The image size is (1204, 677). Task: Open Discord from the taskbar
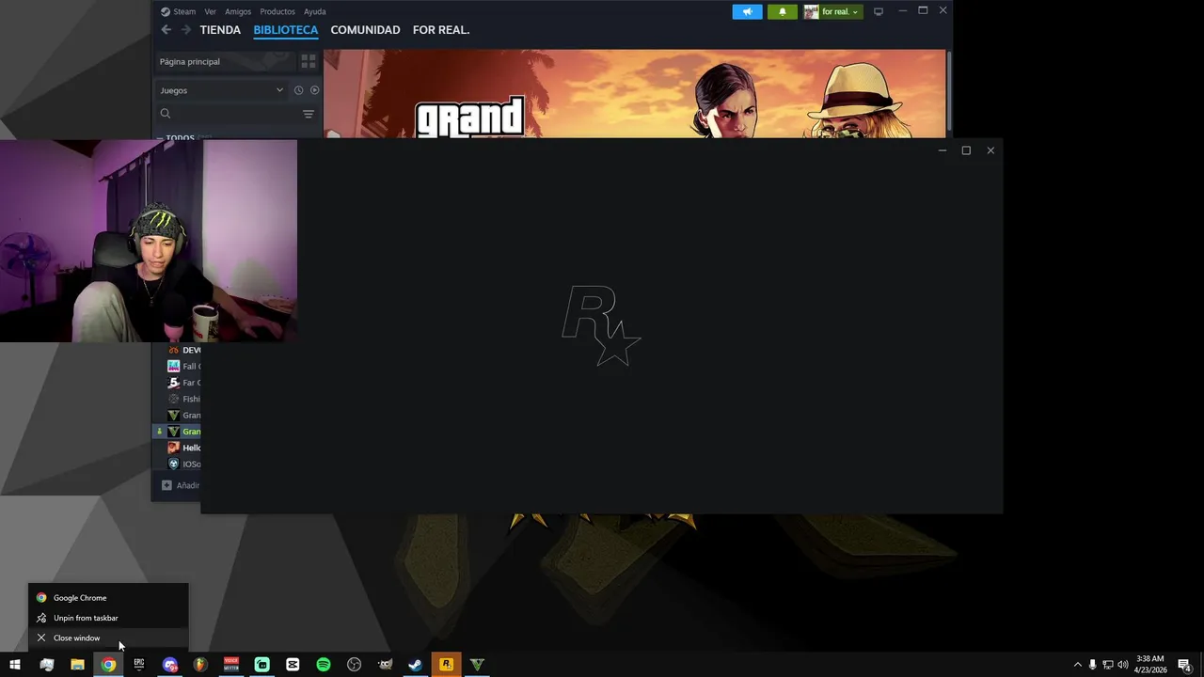click(x=170, y=665)
